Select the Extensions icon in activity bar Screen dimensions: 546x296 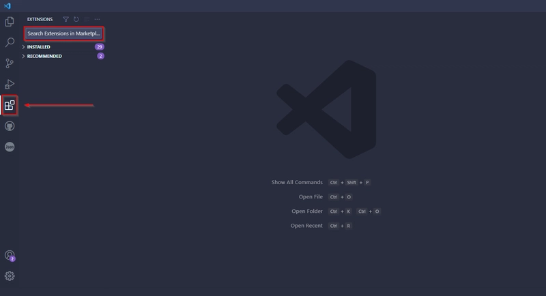(10, 105)
